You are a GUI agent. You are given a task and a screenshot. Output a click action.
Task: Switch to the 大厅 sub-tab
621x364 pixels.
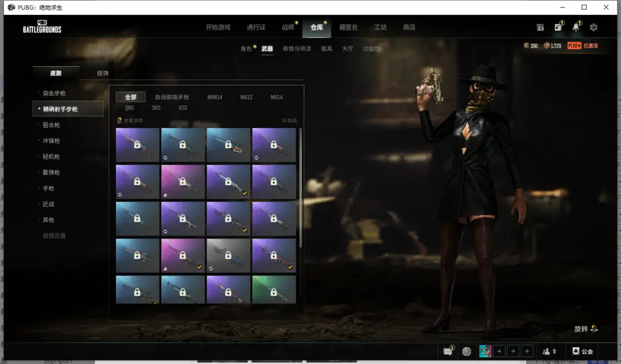coord(348,49)
